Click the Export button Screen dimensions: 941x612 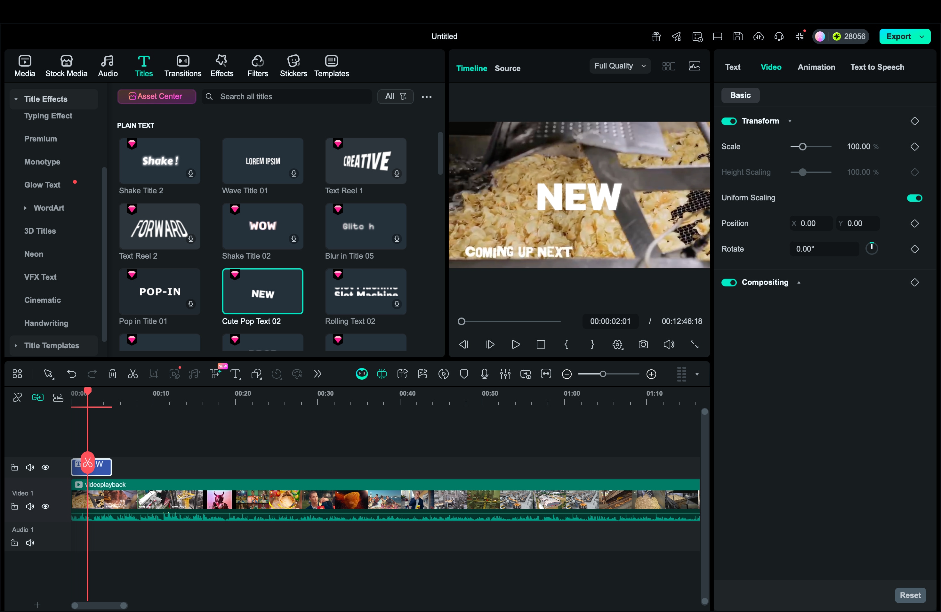898,36
